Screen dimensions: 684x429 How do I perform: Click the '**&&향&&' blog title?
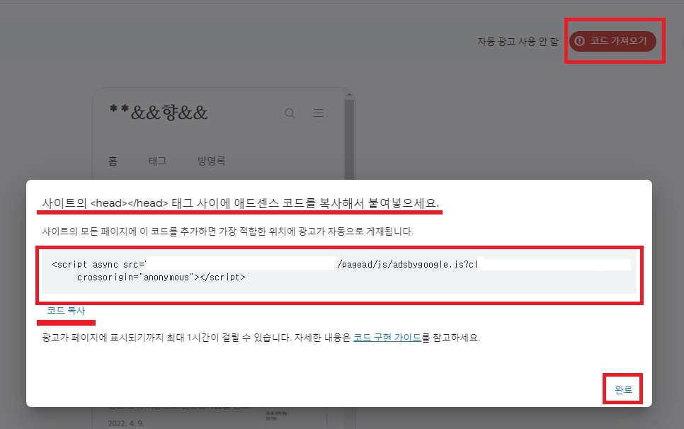[159, 113]
